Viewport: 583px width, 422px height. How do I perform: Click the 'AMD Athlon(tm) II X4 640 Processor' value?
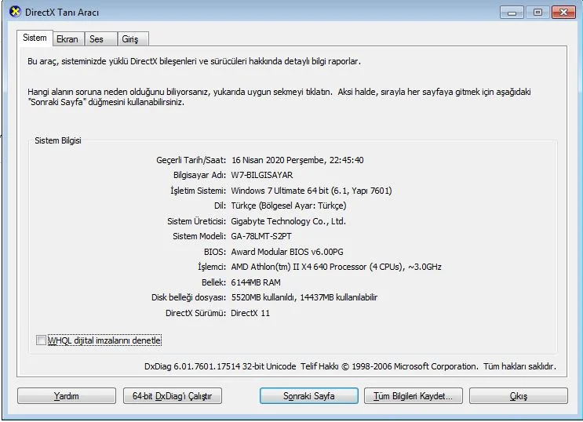click(299, 267)
